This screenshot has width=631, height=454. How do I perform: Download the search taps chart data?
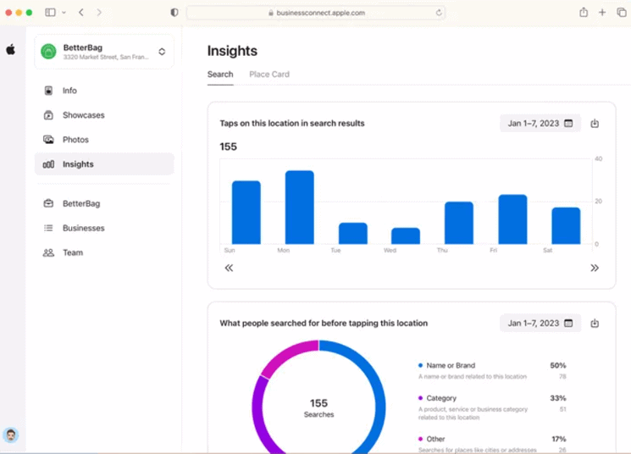coord(595,124)
